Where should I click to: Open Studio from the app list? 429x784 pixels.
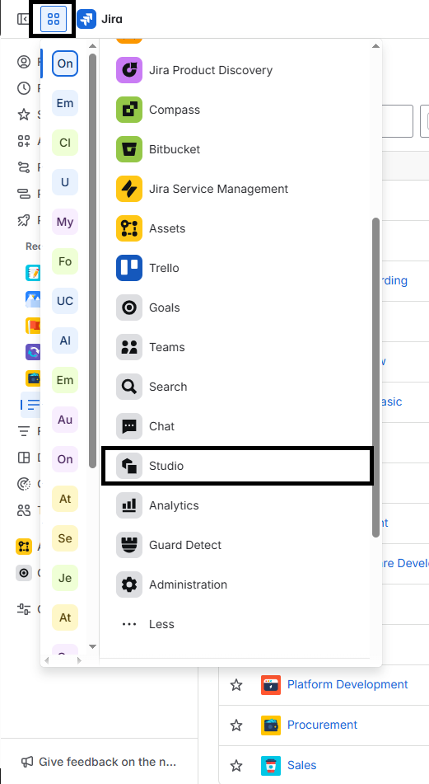[236, 466]
